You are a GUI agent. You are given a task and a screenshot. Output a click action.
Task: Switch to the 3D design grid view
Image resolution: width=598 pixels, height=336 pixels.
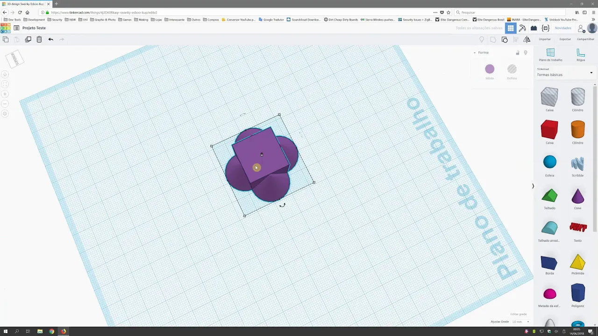pyautogui.click(x=511, y=28)
